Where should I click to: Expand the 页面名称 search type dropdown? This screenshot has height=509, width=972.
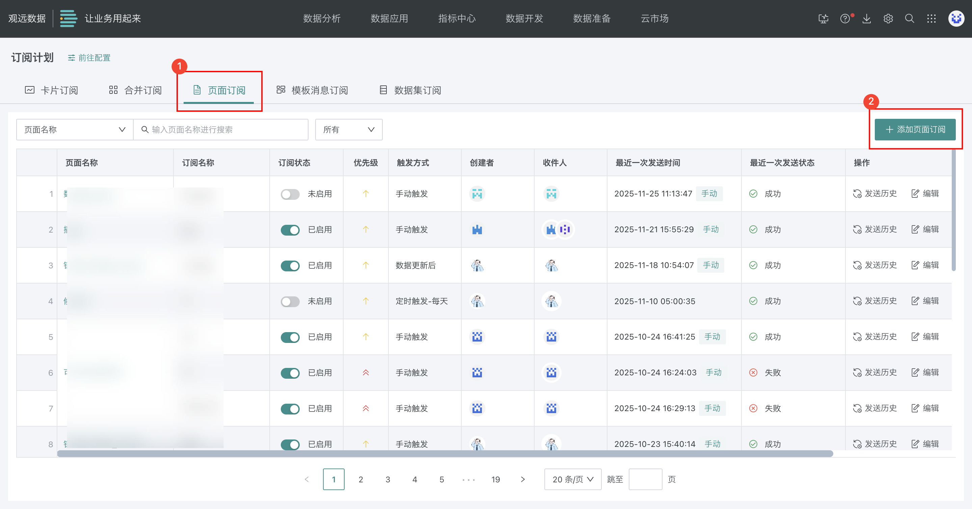pyautogui.click(x=75, y=129)
